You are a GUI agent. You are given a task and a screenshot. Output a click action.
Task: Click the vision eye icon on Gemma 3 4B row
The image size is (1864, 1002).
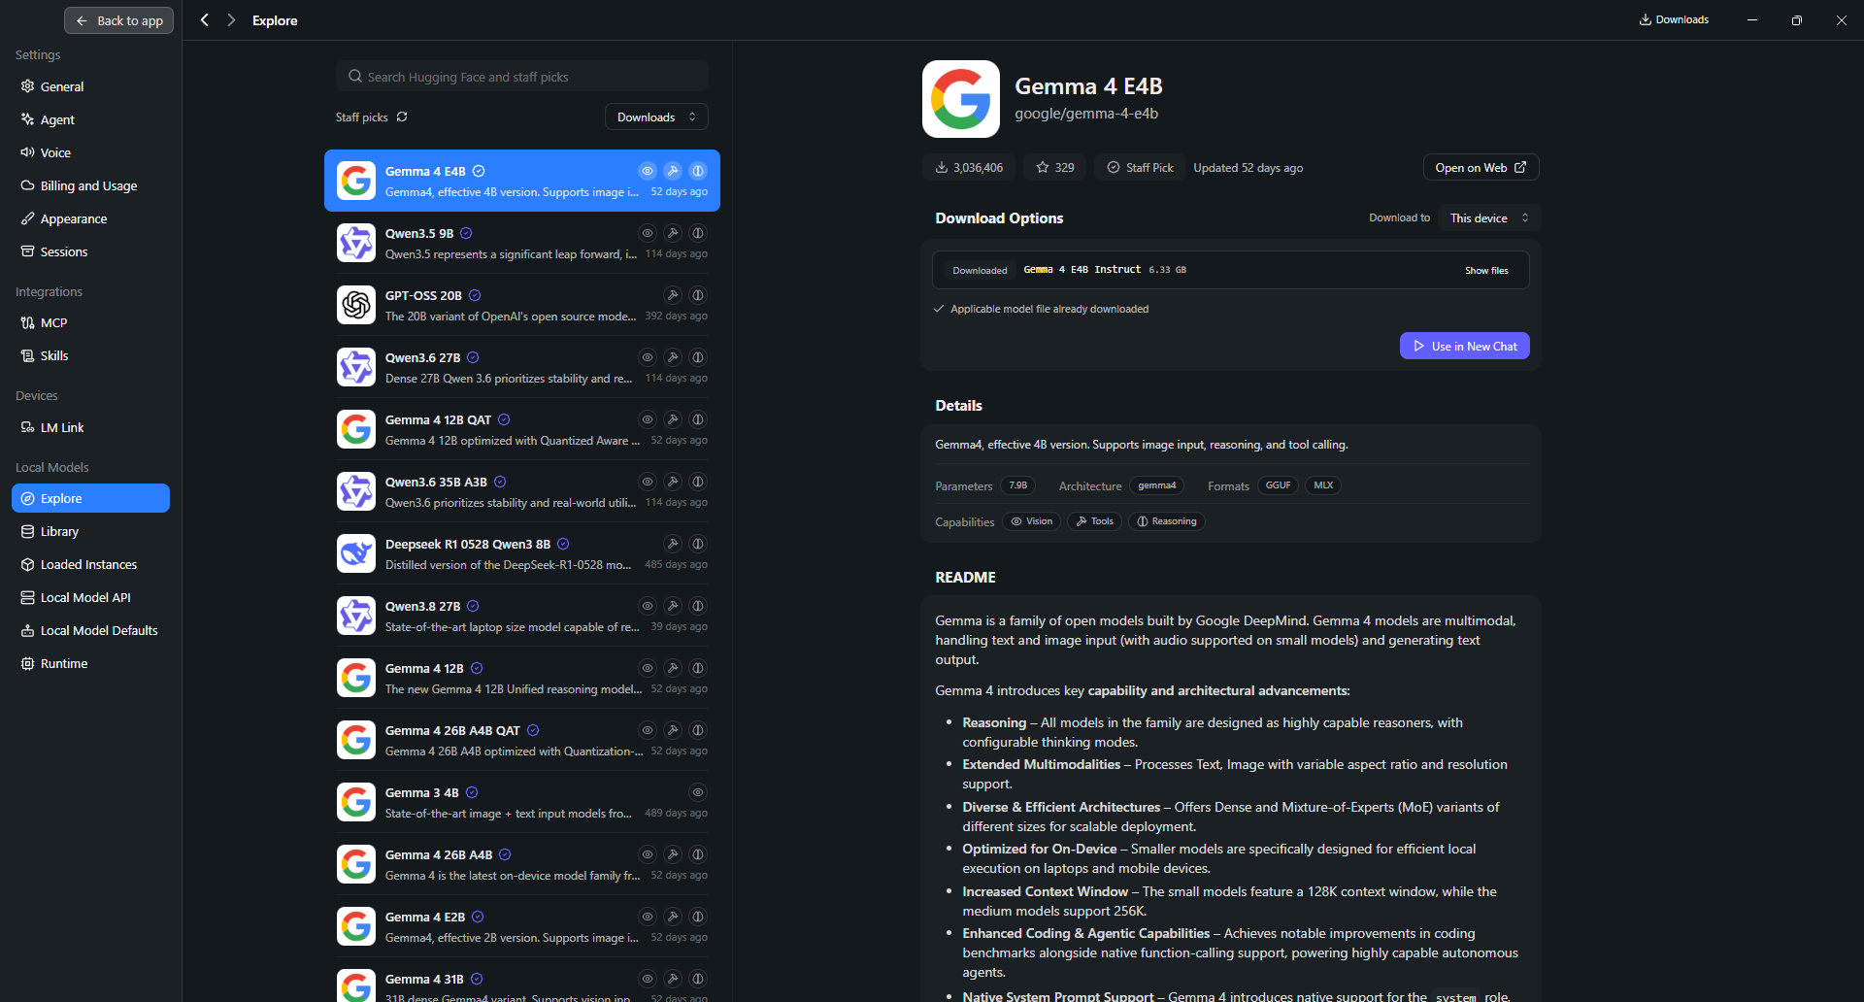click(x=698, y=792)
